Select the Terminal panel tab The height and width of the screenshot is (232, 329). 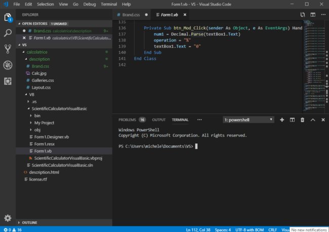click(180, 120)
